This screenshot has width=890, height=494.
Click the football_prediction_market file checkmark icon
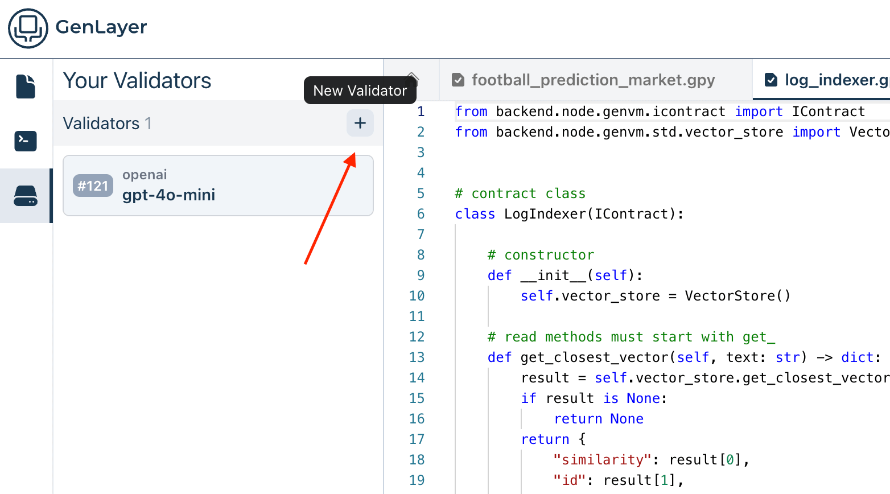pos(458,80)
